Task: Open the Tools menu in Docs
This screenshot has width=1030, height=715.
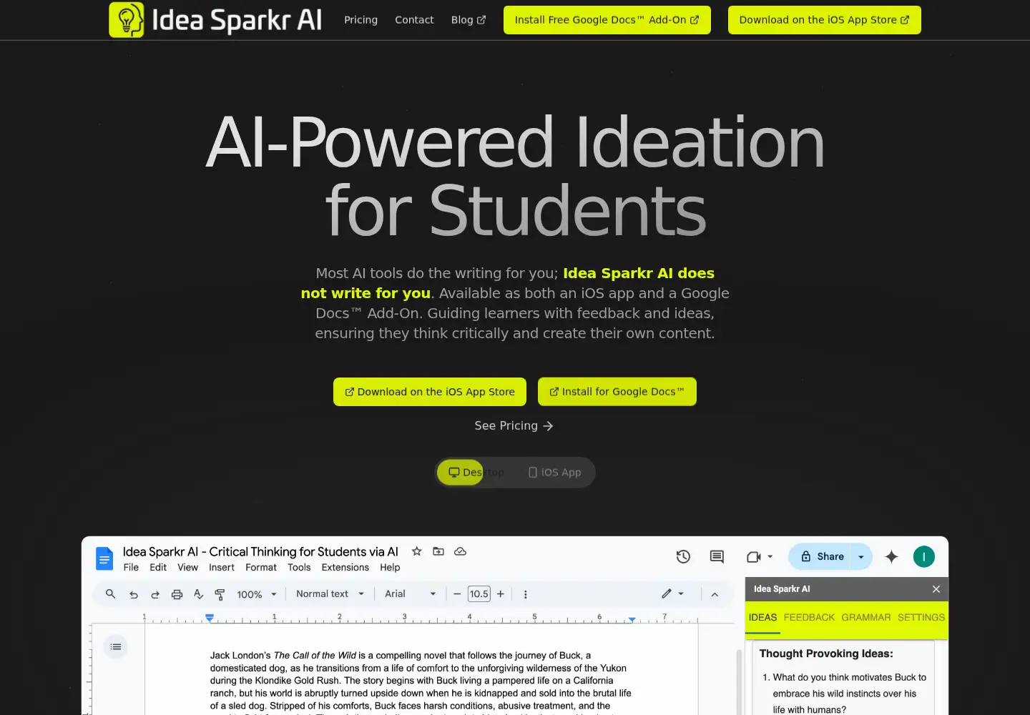Action: (299, 568)
